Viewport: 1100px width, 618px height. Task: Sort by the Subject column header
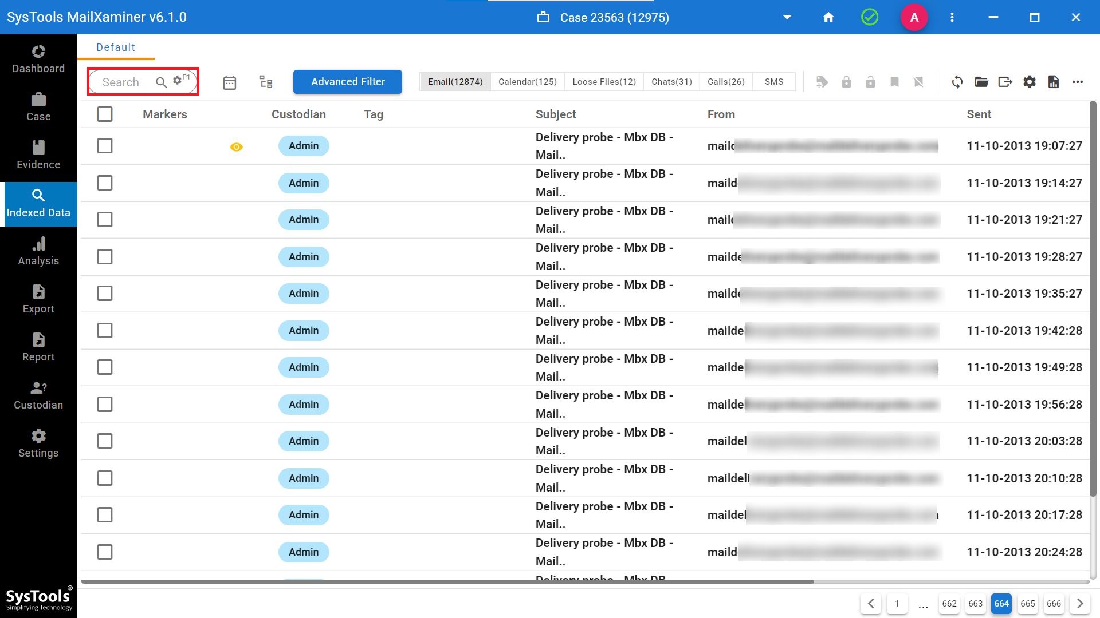[x=556, y=114]
